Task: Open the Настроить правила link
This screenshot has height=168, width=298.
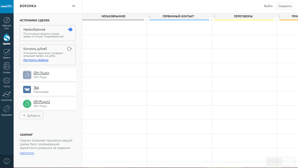Action: (x=36, y=60)
